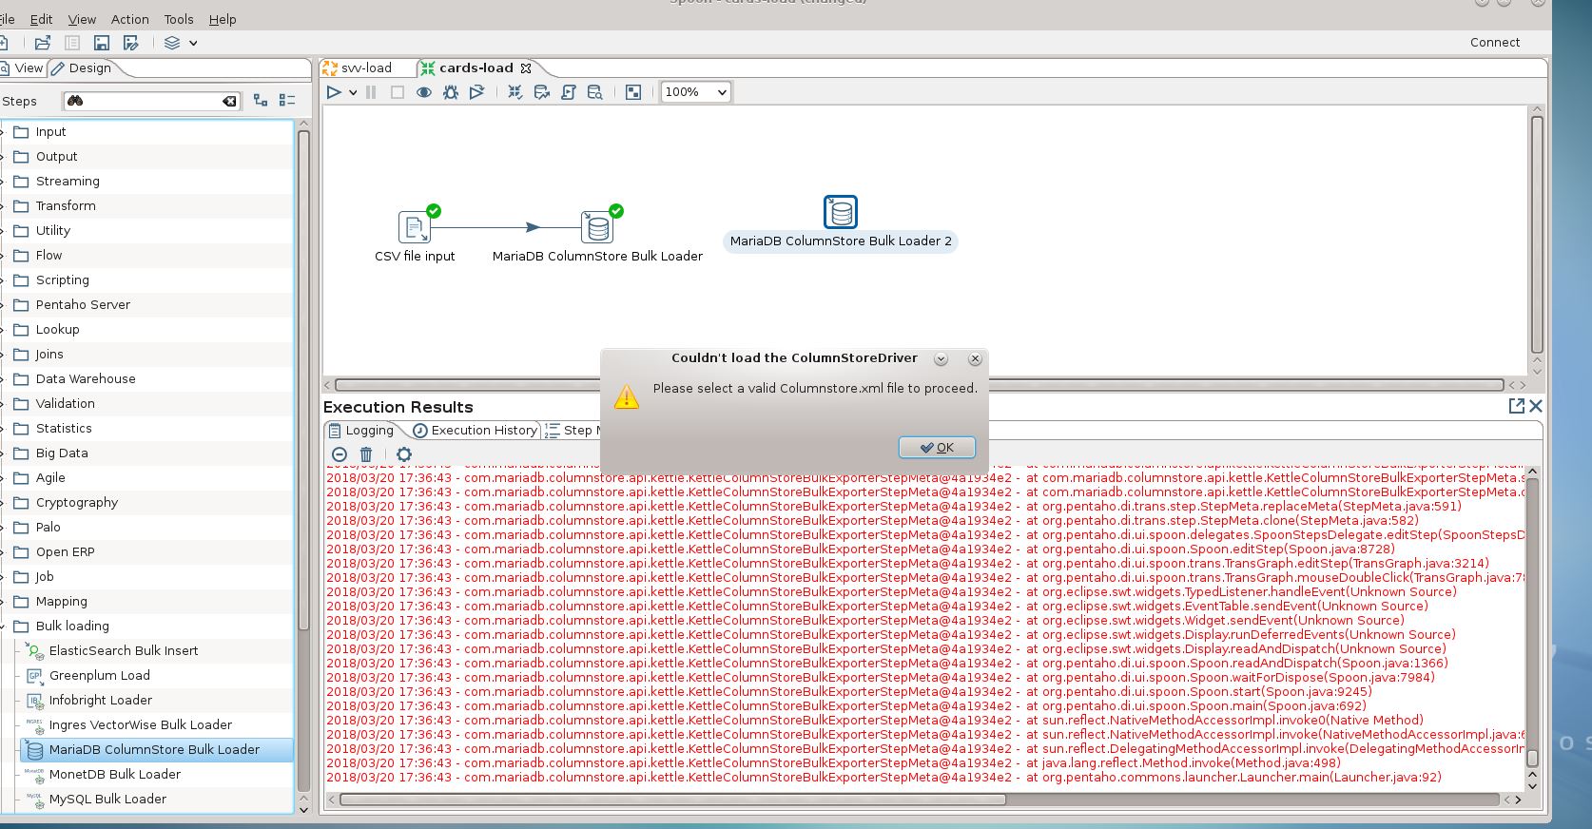Screen dimensions: 1592x829
Task: Open the Run options dropdown arrow
Action: (353, 92)
